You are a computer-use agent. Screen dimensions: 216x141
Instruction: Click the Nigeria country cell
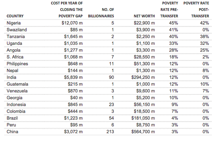(x=14, y=23)
